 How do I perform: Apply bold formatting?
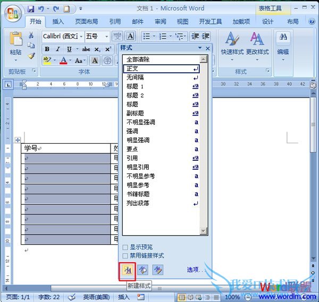47,49
